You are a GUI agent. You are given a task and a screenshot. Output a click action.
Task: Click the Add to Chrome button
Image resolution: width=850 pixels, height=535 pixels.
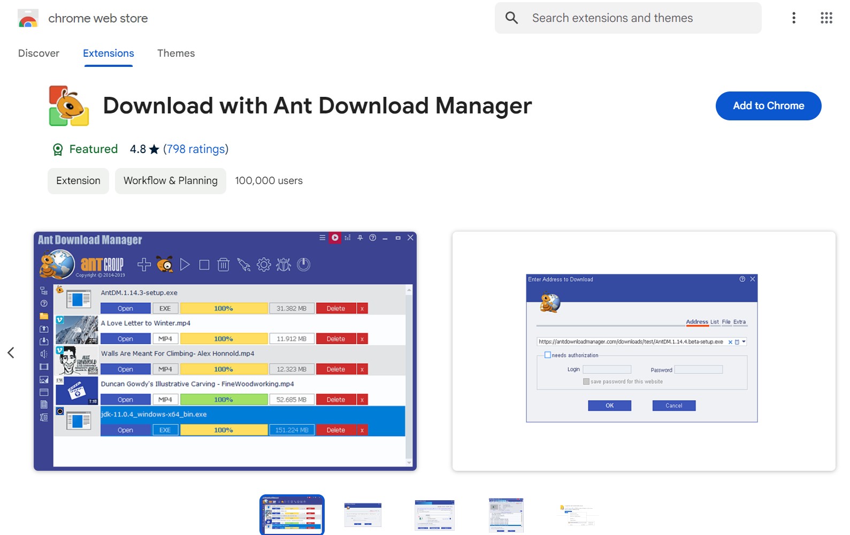tap(768, 106)
